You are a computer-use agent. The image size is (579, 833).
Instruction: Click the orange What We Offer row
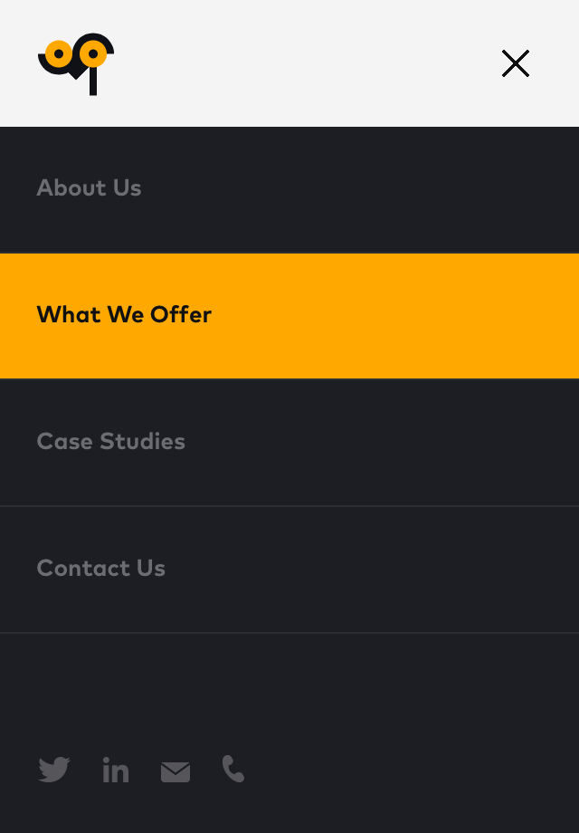tap(289, 315)
